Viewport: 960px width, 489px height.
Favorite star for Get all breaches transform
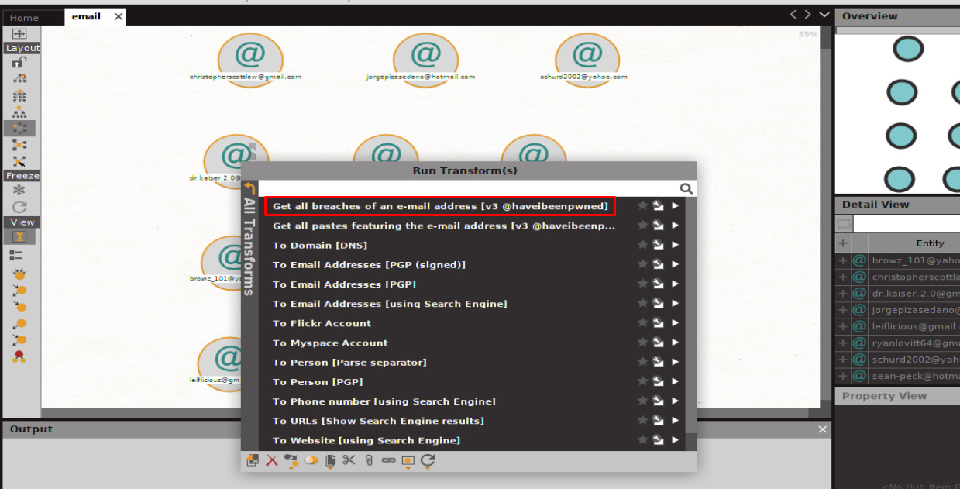tap(642, 206)
